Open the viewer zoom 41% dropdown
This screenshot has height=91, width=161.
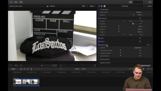(x=85, y=6)
